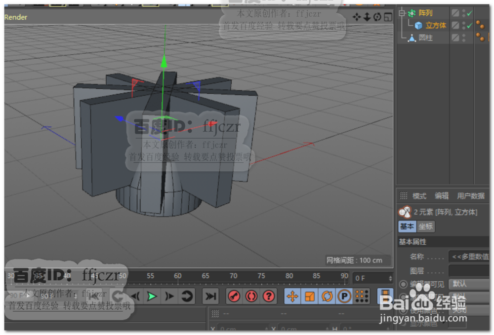
Task: Open the 用户数据 menu in attributes panel
Action: click(471, 196)
